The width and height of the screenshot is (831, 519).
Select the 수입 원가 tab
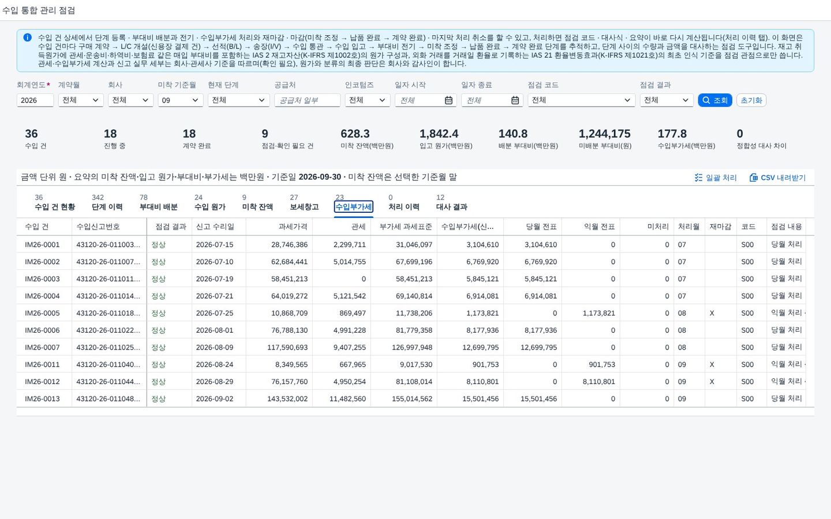(x=210, y=202)
